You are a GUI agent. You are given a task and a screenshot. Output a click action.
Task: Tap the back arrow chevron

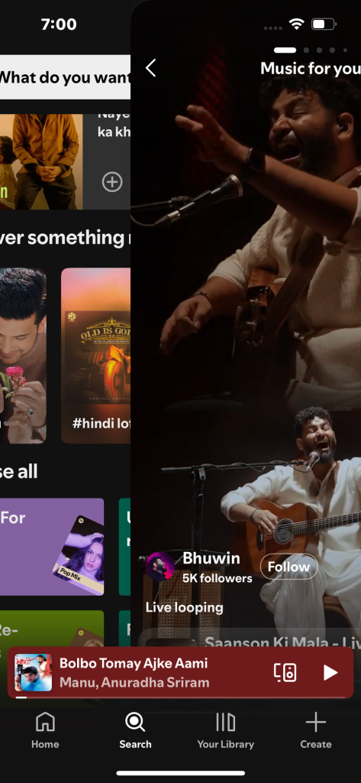pyautogui.click(x=150, y=68)
